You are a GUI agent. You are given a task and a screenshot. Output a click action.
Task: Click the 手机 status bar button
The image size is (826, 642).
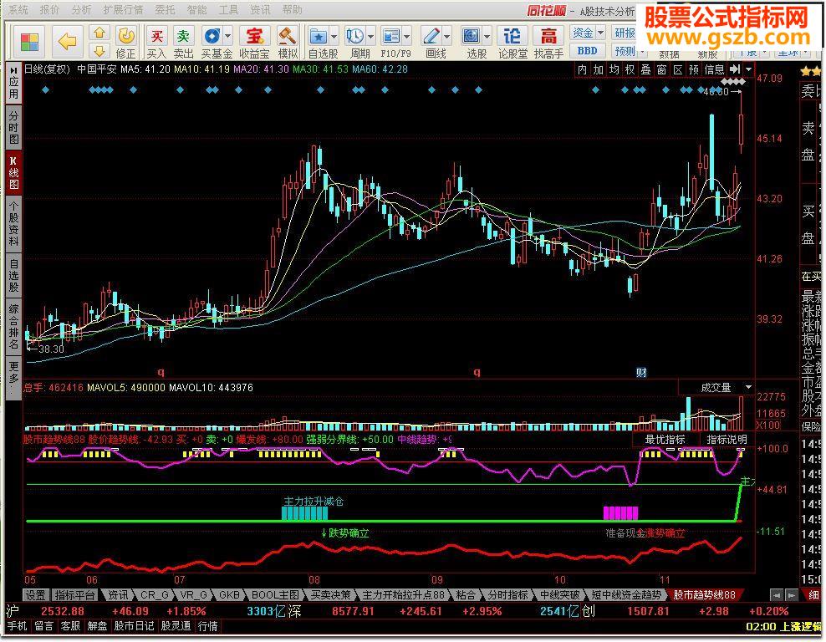pos(18,626)
